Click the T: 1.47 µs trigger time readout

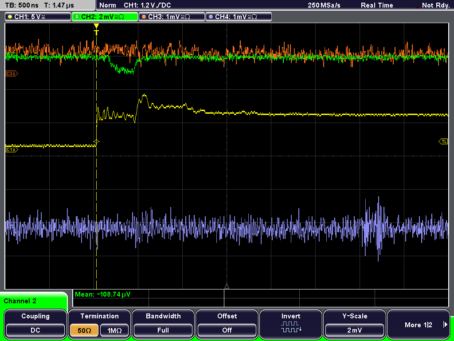(59, 5)
